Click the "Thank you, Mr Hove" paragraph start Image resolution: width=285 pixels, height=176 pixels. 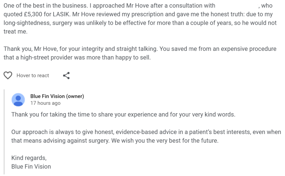(x=25, y=49)
